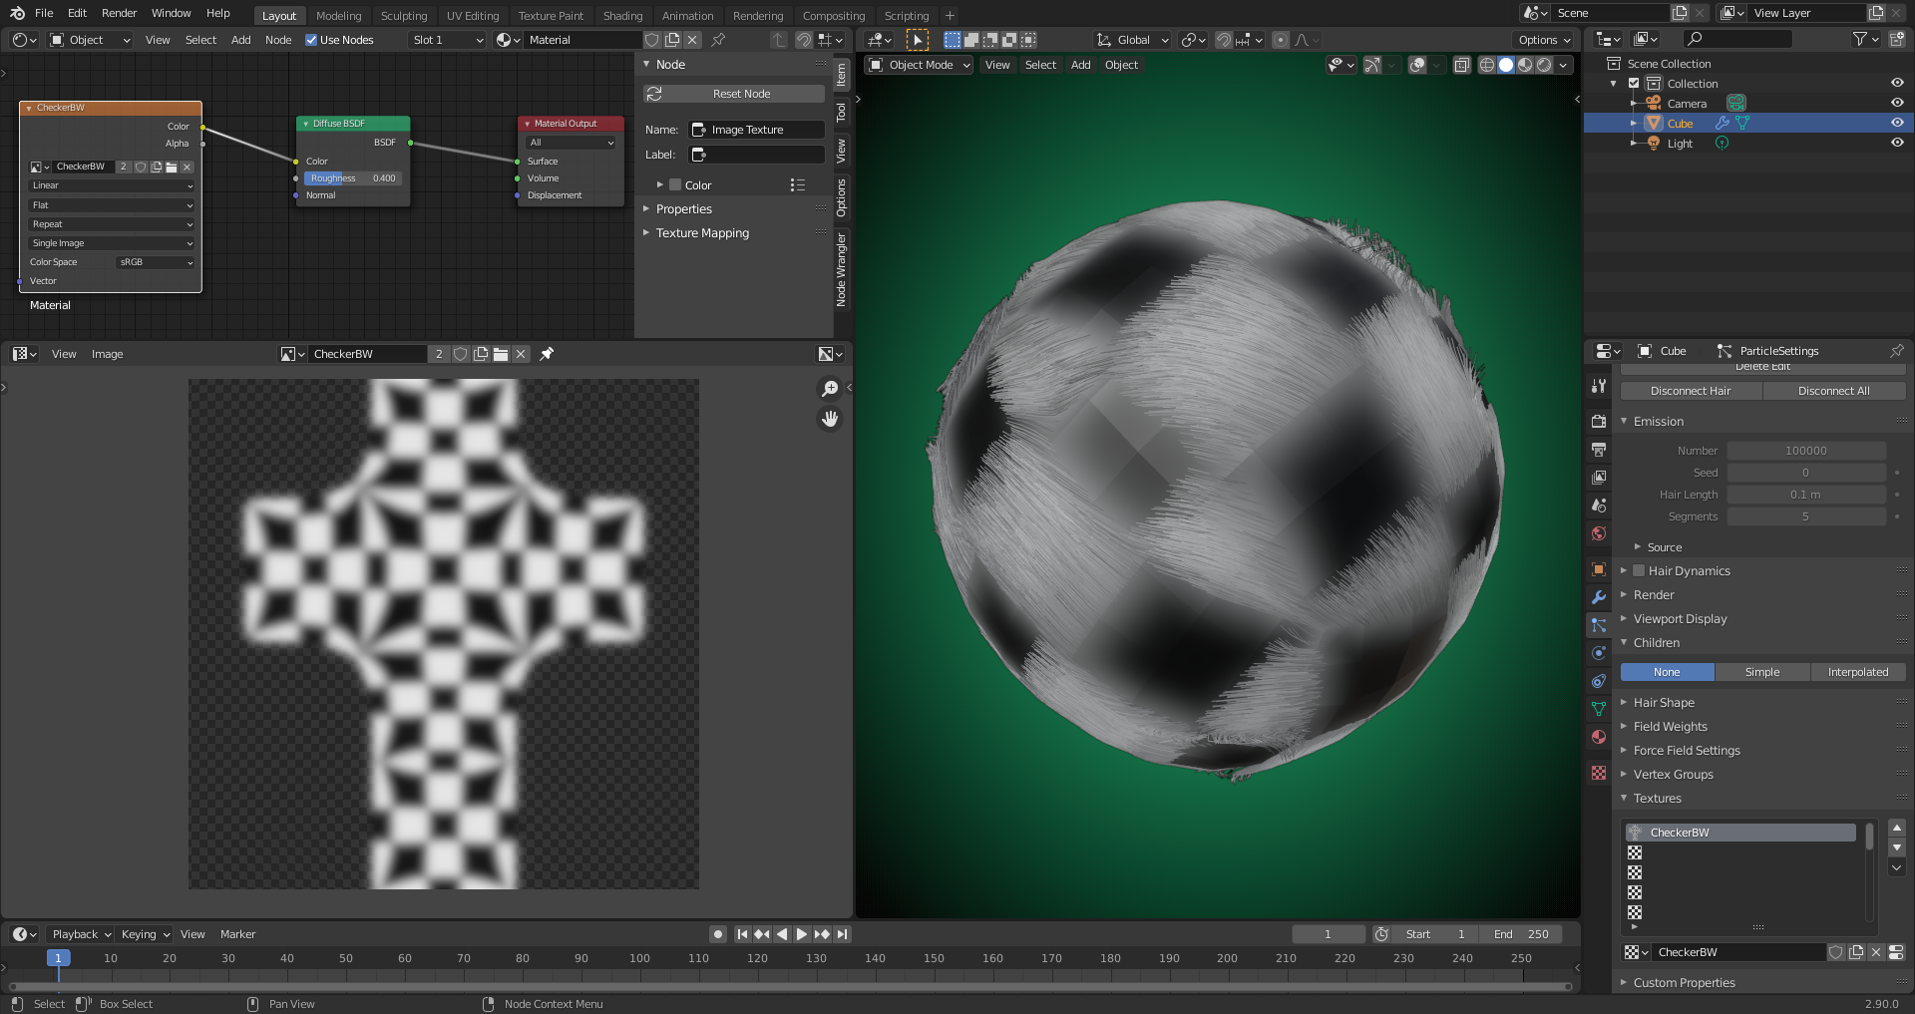
Task: Open the Particle properties tab icon
Action: (x=1599, y=625)
